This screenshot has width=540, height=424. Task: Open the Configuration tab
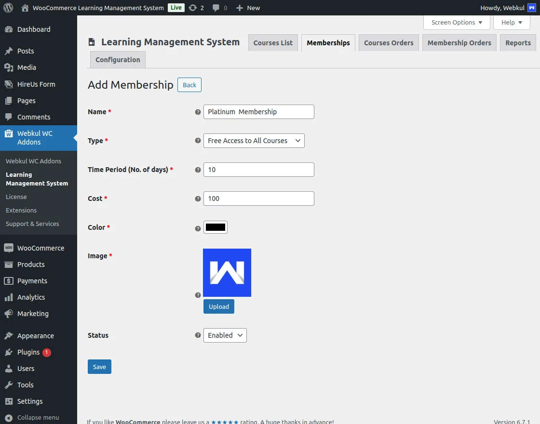tap(117, 60)
